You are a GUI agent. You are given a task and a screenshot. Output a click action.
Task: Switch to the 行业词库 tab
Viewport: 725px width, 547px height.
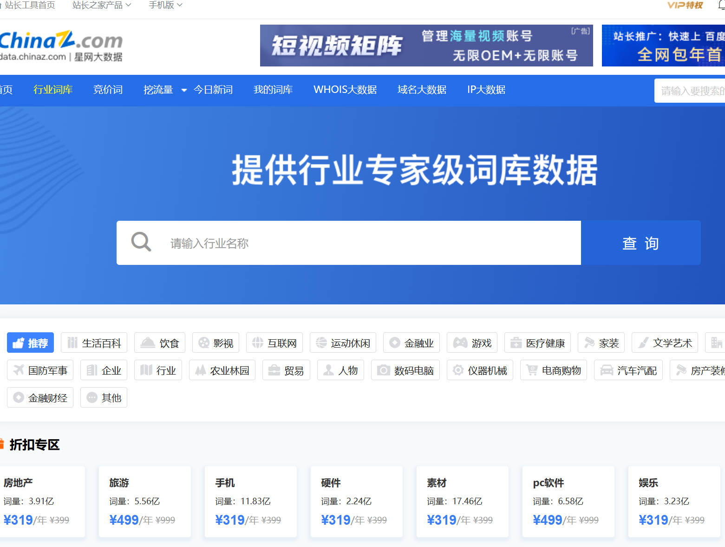[x=53, y=90]
